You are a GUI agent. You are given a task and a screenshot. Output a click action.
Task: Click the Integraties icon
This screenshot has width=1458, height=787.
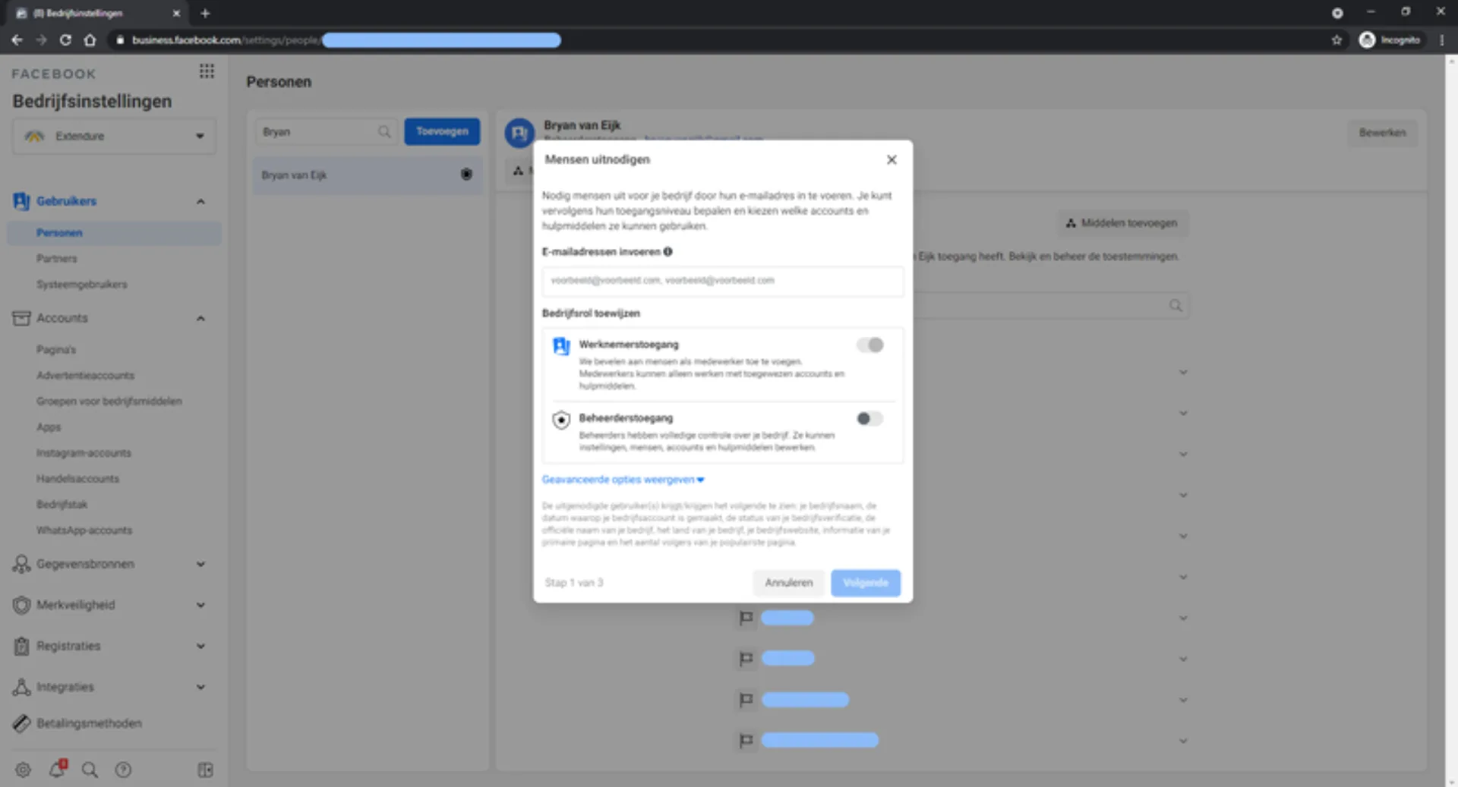(21, 687)
